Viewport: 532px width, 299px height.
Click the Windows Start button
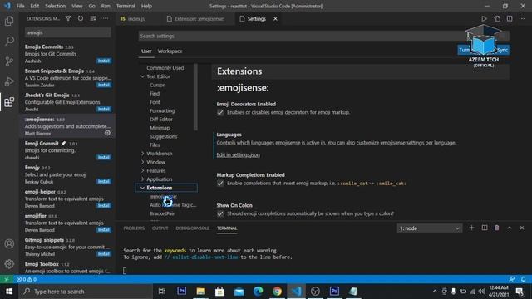pyautogui.click(x=9, y=292)
